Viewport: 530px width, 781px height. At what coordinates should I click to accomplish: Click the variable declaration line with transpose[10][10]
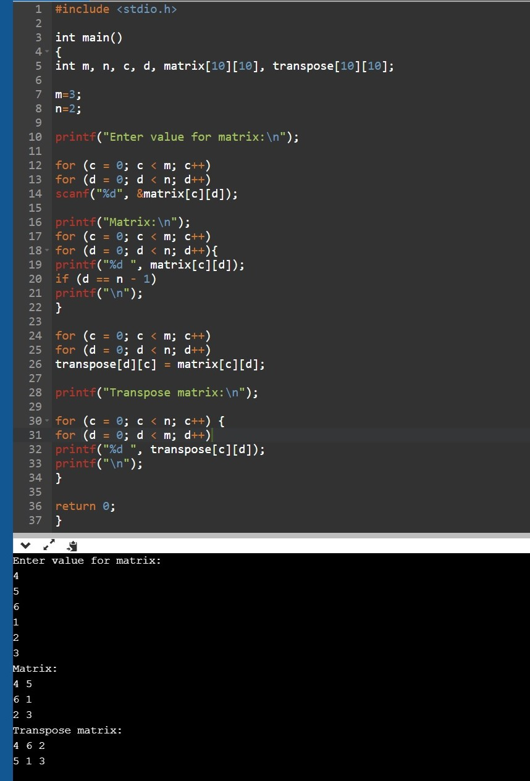tap(225, 66)
